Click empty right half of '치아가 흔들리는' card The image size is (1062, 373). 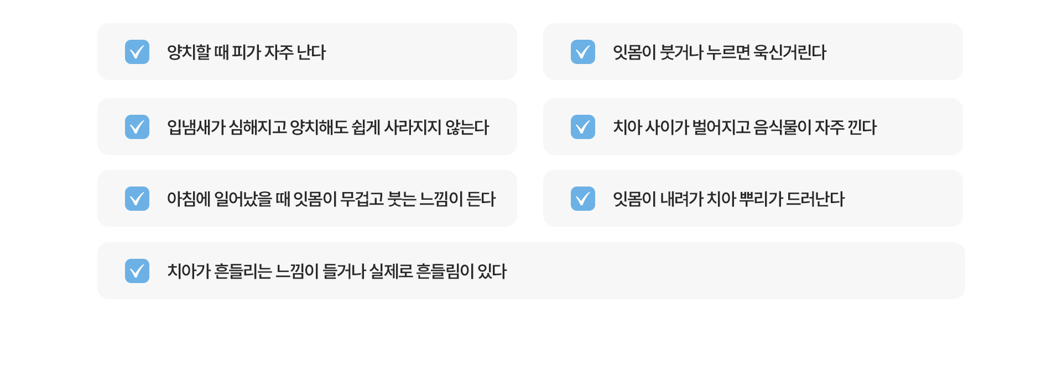click(747, 271)
